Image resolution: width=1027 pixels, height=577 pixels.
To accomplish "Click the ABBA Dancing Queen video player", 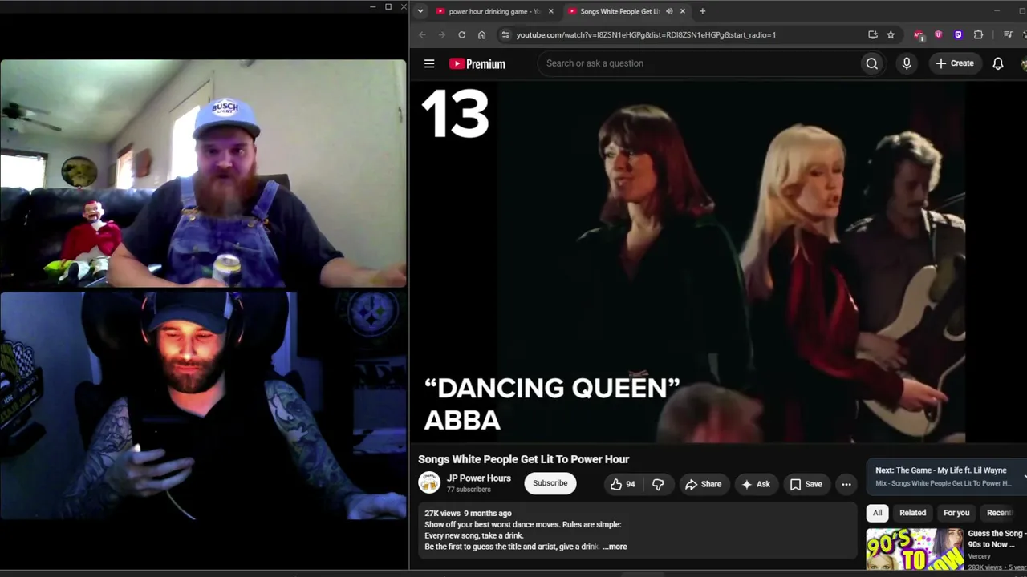I will click(x=718, y=261).
